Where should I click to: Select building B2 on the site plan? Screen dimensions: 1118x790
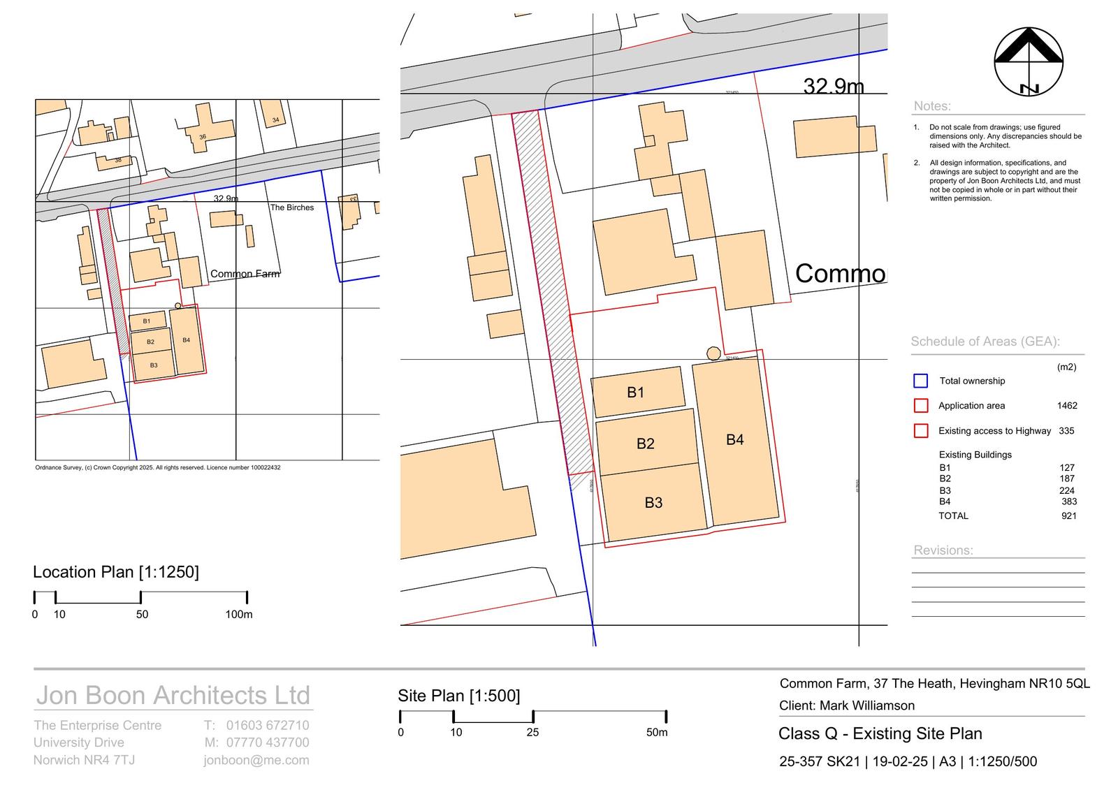pos(646,443)
